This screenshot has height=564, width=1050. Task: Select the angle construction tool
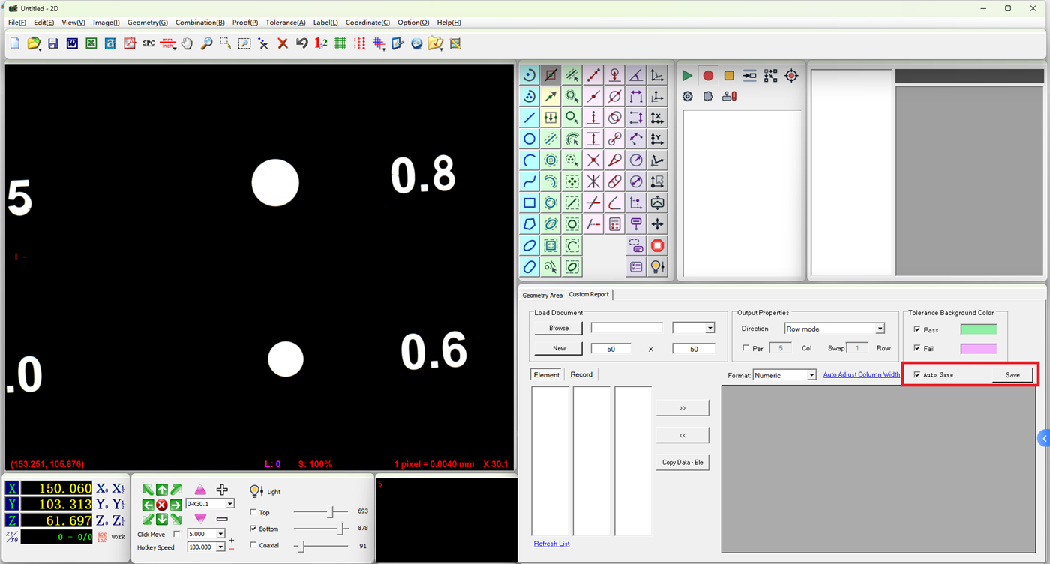(636, 75)
